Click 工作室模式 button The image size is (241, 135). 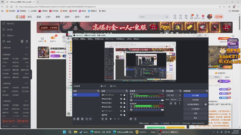195,109
